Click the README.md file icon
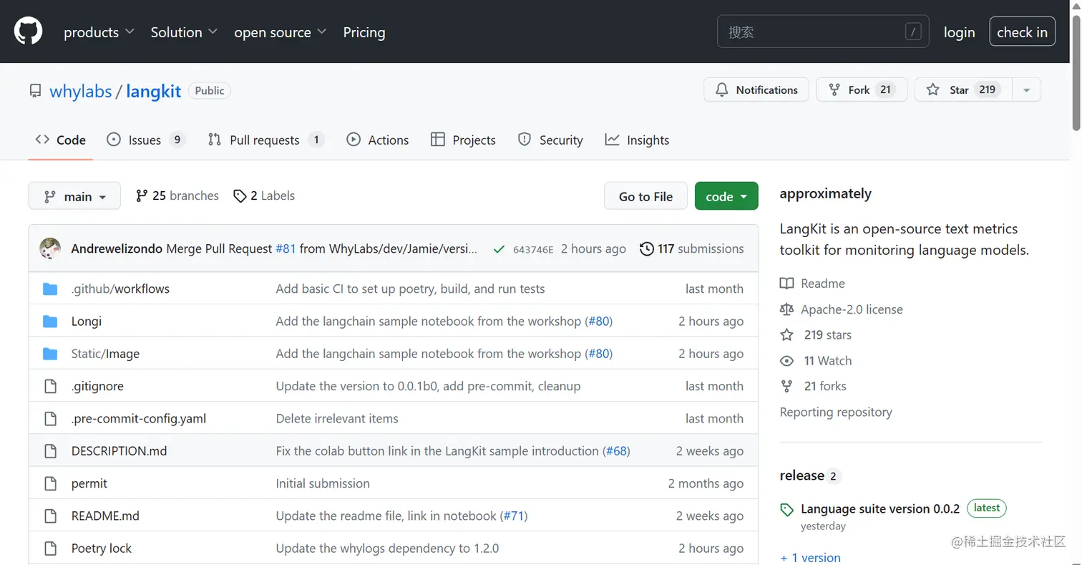 [50, 516]
